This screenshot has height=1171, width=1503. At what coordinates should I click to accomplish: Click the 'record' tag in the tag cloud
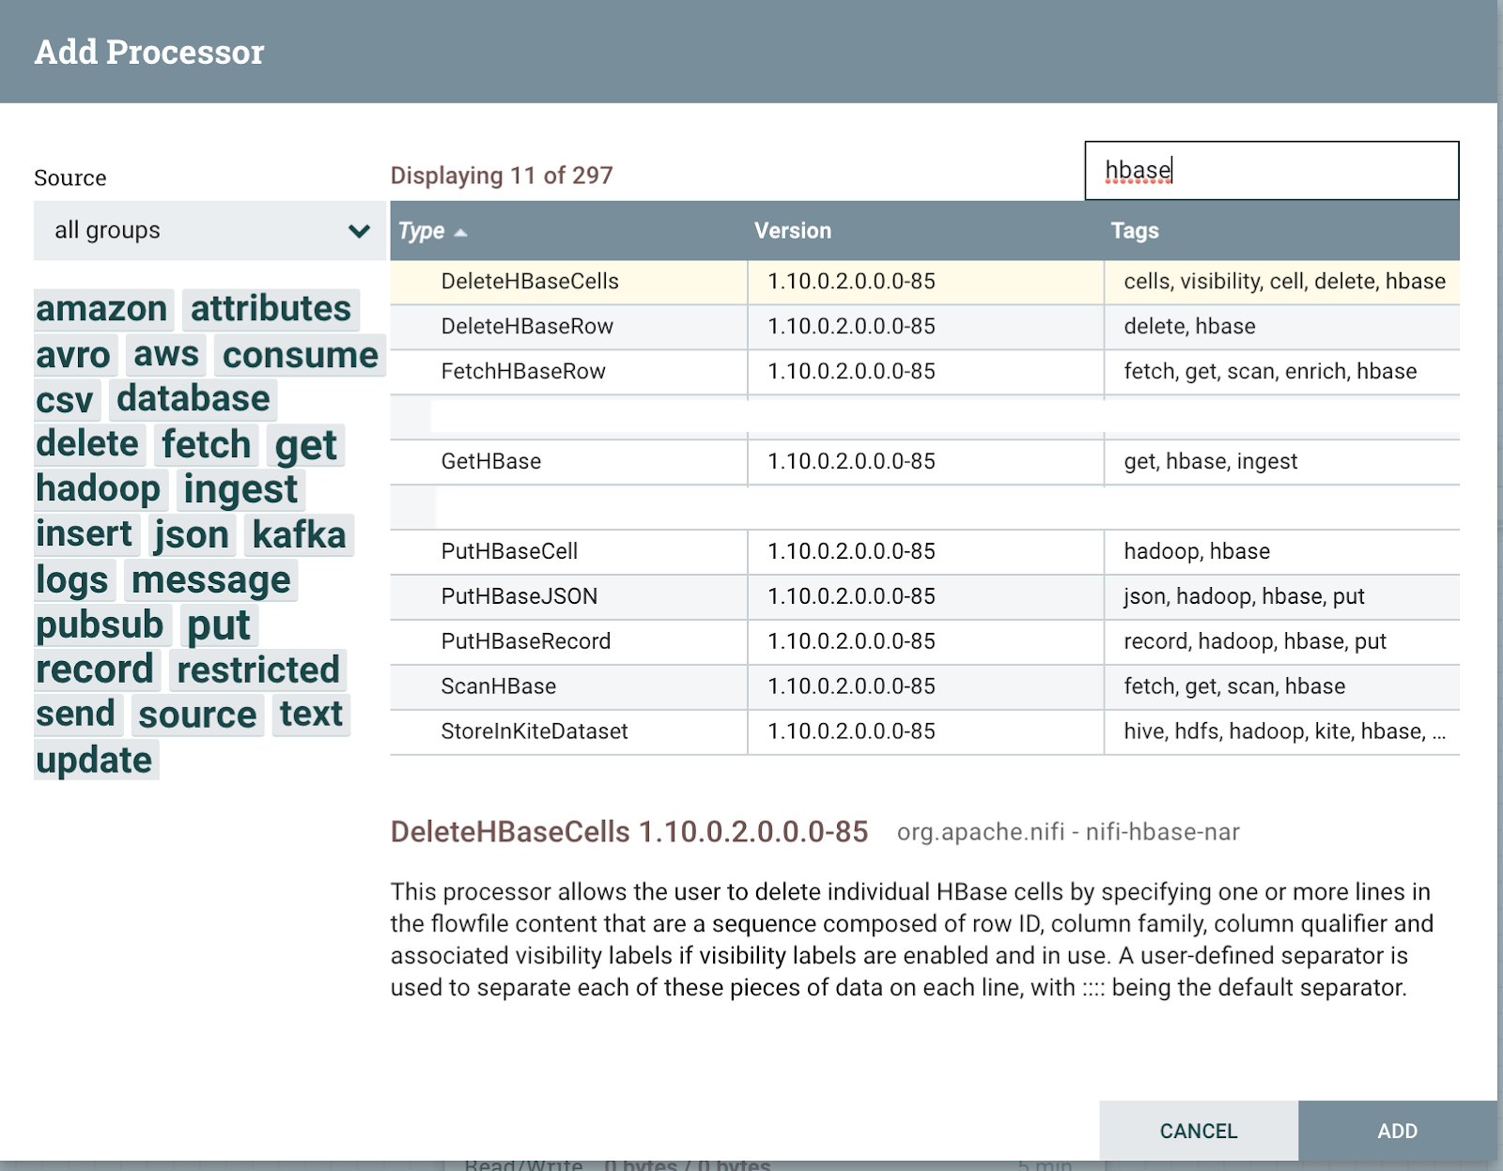pyautogui.click(x=95, y=670)
